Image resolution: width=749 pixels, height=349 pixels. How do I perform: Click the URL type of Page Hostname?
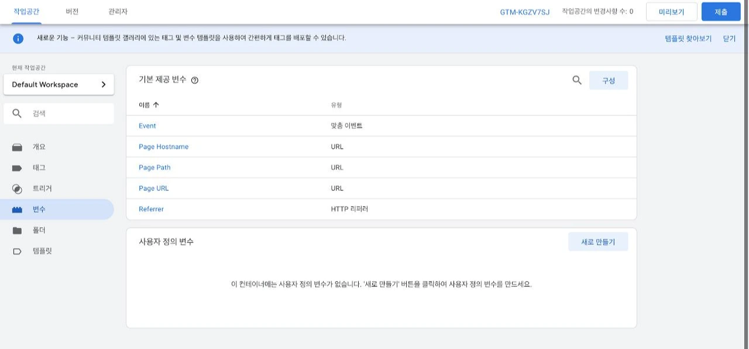337,147
